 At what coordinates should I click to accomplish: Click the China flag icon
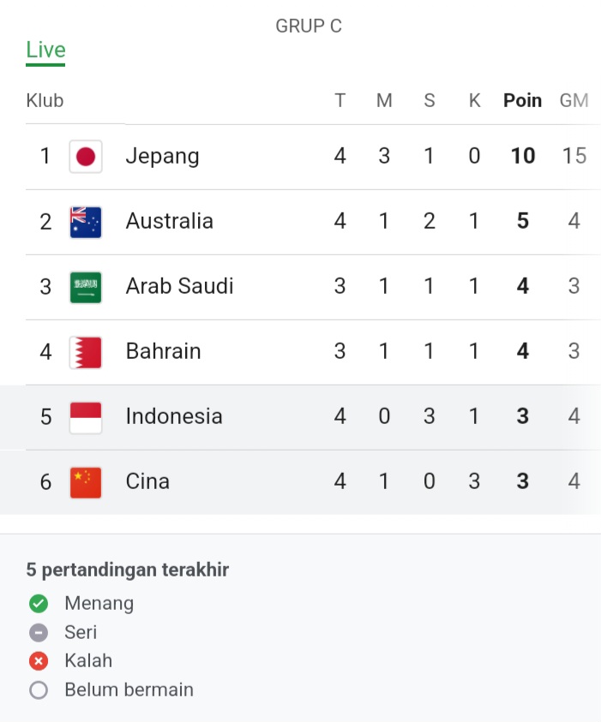86,481
